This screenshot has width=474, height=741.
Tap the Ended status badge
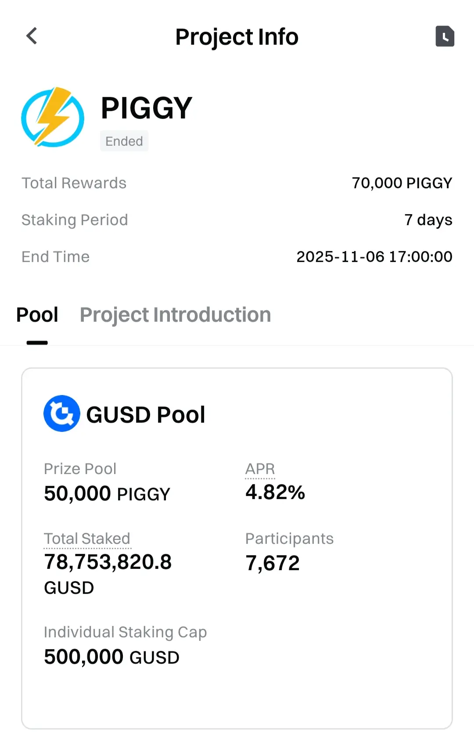124,141
